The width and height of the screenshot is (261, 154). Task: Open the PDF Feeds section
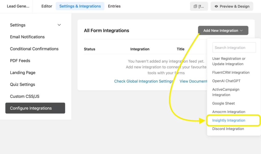click(20, 61)
